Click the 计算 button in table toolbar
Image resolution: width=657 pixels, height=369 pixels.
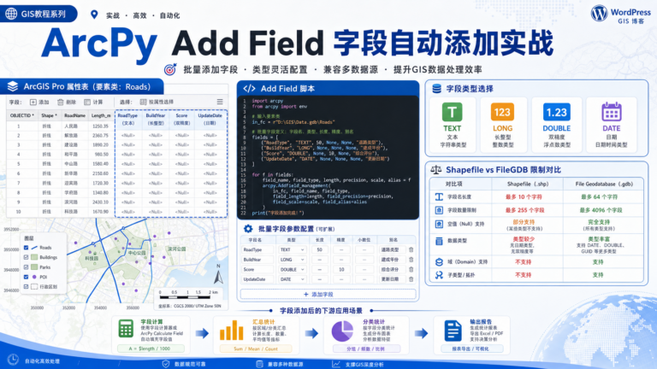click(93, 102)
